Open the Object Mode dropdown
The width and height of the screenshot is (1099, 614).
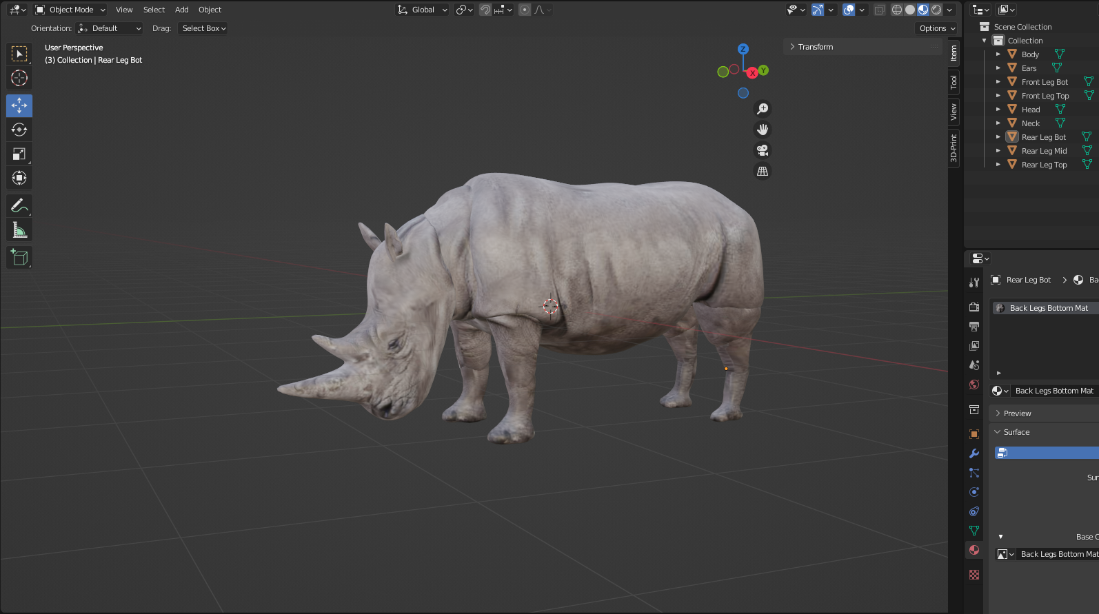click(70, 10)
